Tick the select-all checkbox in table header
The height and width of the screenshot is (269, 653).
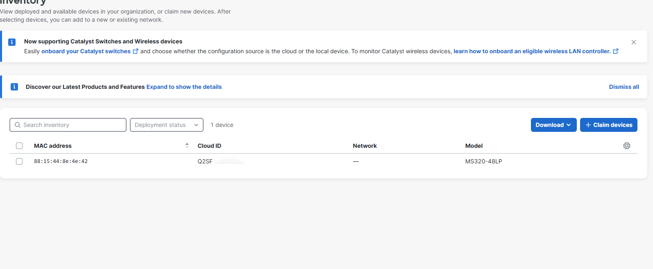coord(19,146)
